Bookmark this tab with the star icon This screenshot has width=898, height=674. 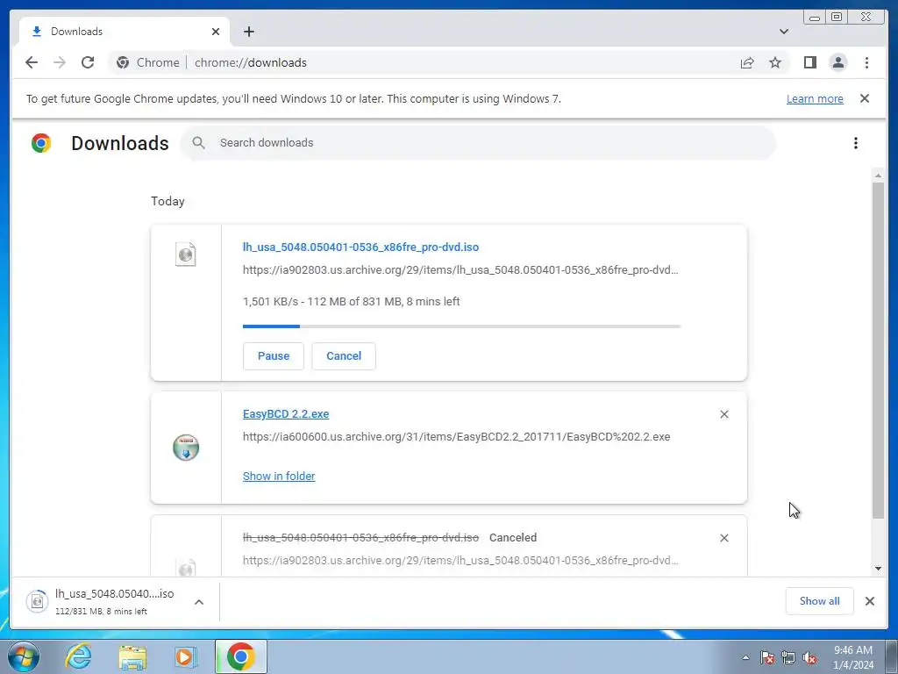click(775, 62)
